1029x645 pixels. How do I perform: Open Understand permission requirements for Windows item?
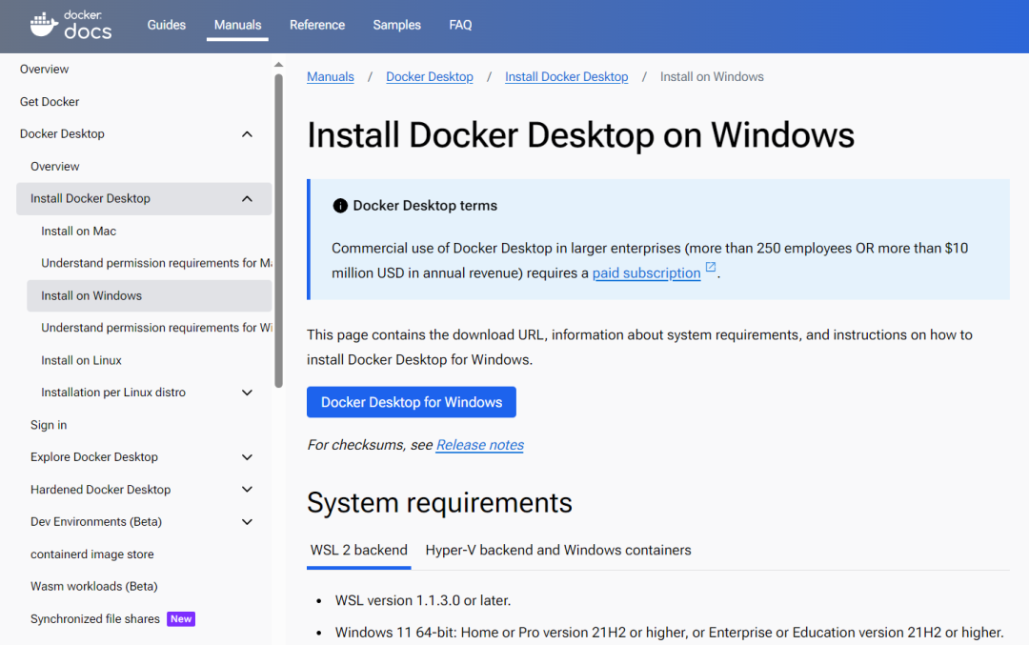(x=156, y=328)
